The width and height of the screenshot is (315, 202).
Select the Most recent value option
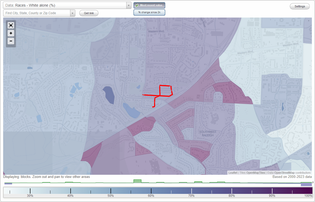(149, 5)
